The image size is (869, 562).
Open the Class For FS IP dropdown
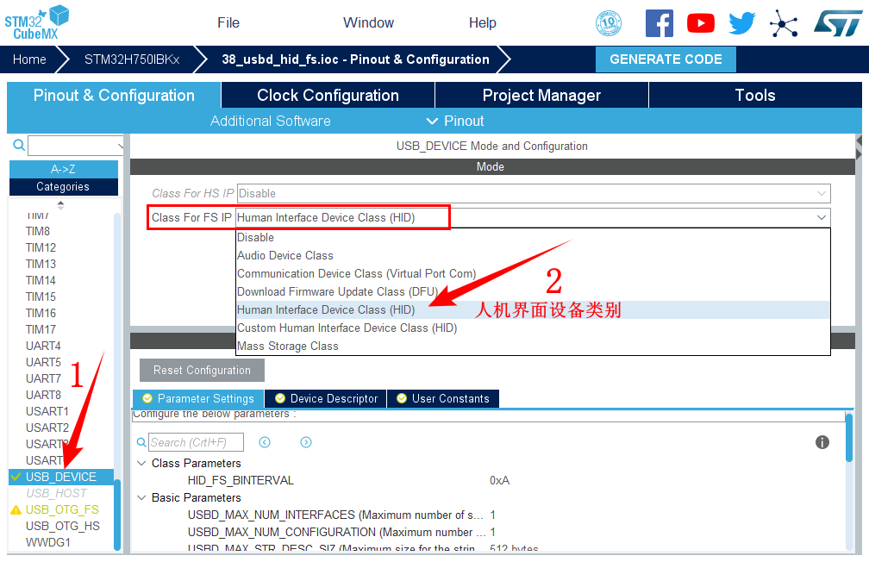click(533, 217)
